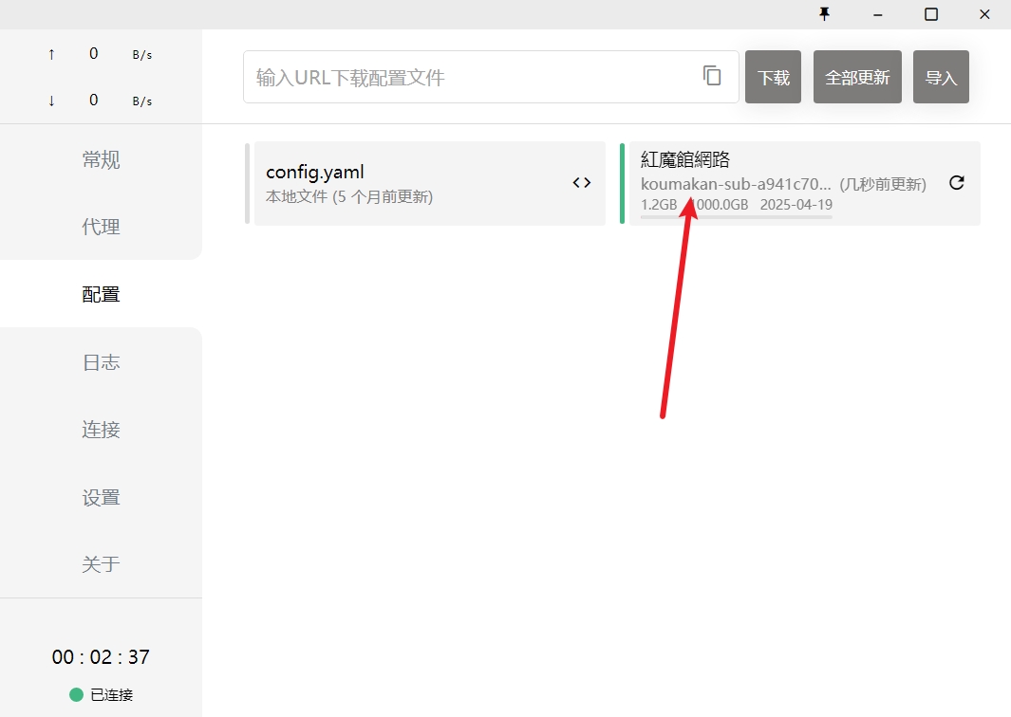
Task: Click the upload speed arrow indicator
Action: [x=51, y=54]
